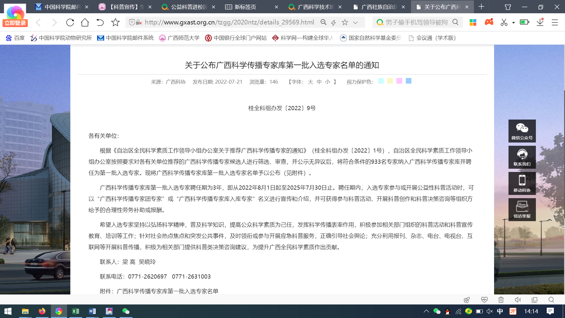
Task: Open the downloads arrow icon
Action: [x=540, y=22]
